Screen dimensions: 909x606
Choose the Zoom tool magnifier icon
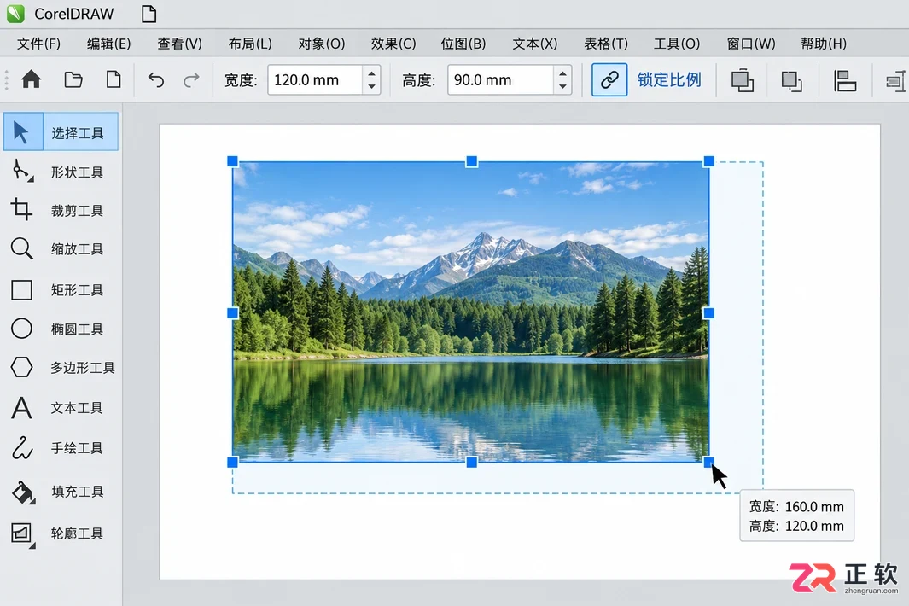coord(21,248)
